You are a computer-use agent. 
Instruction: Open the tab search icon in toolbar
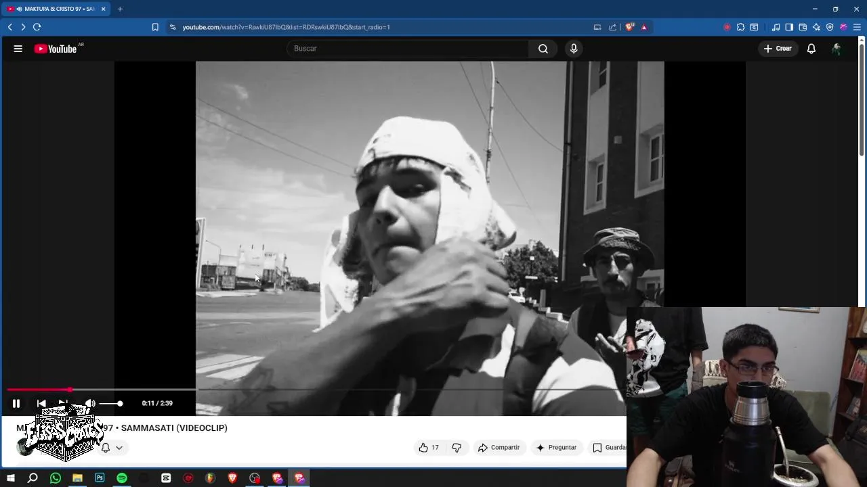754,27
